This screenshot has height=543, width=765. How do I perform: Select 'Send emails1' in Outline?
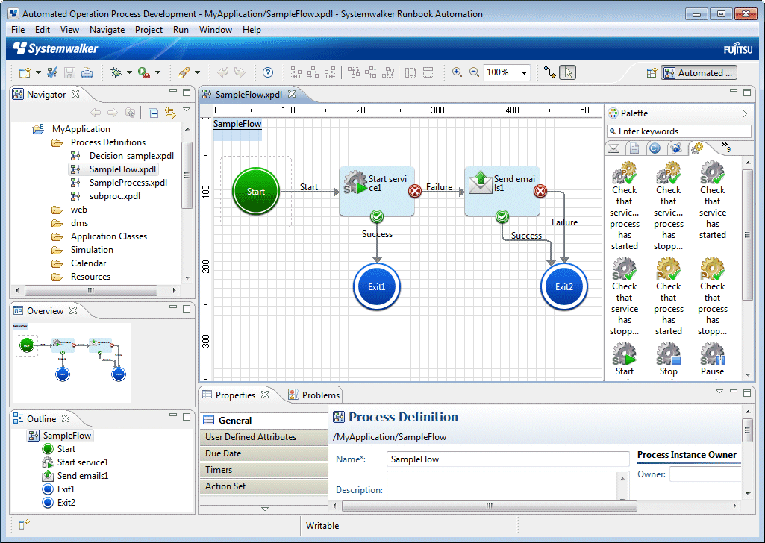click(x=75, y=476)
